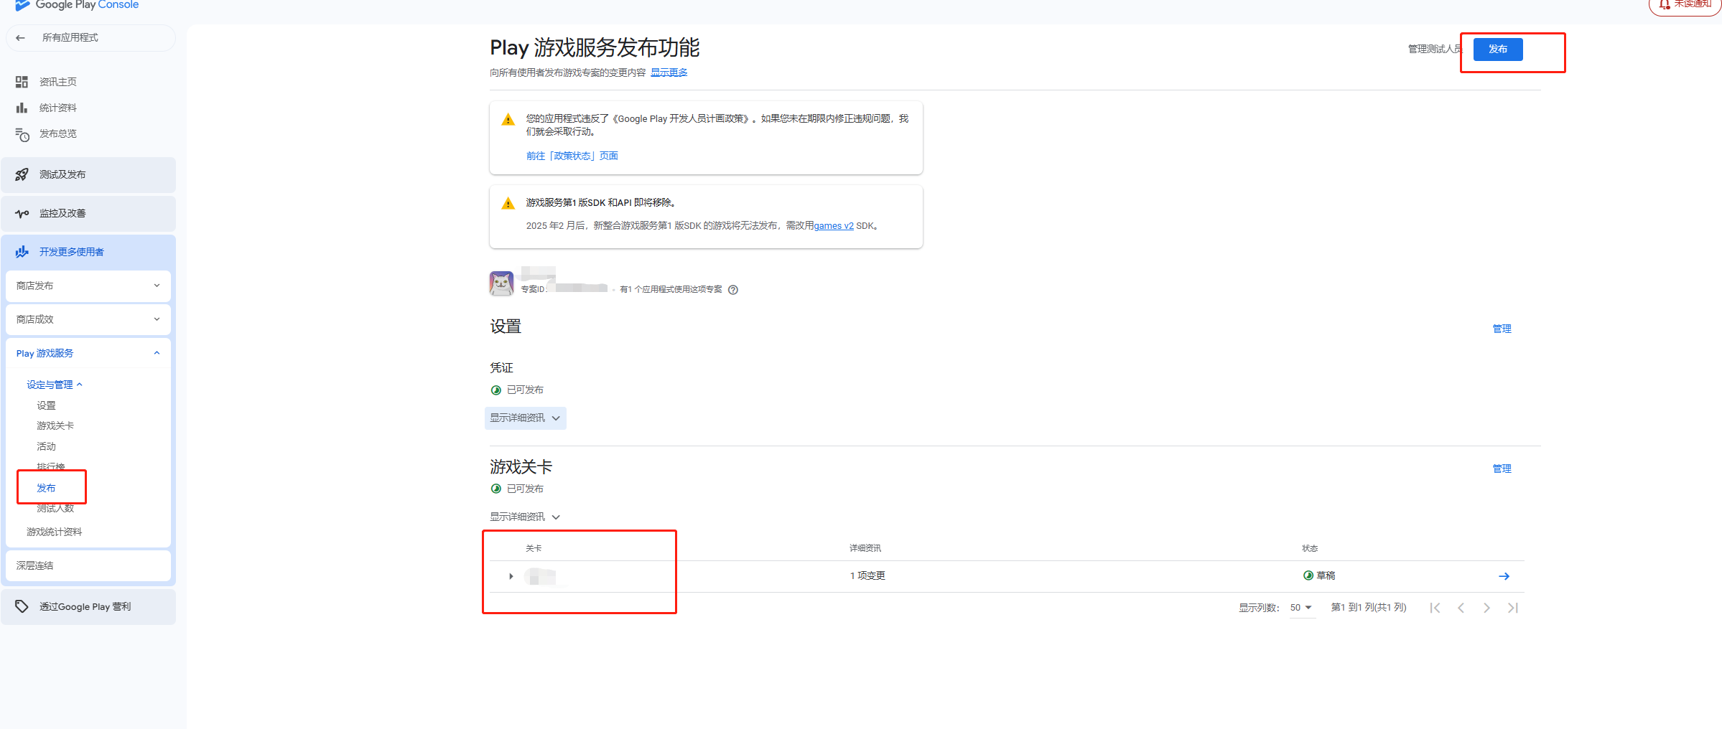The width and height of the screenshot is (1722, 729).
Task: Click the 透过Google Play 营利 tag icon
Action: [x=22, y=606]
